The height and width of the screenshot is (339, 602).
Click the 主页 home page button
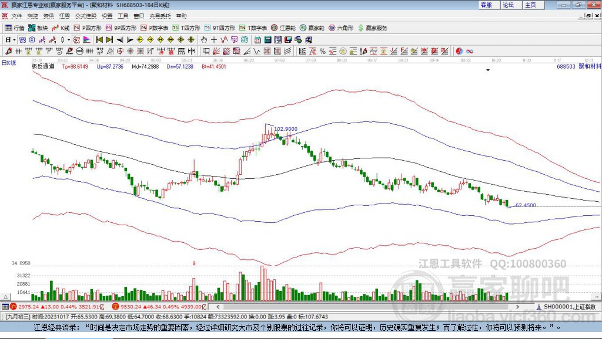[x=530, y=5]
